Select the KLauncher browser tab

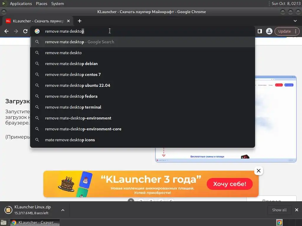(x=38, y=21)
